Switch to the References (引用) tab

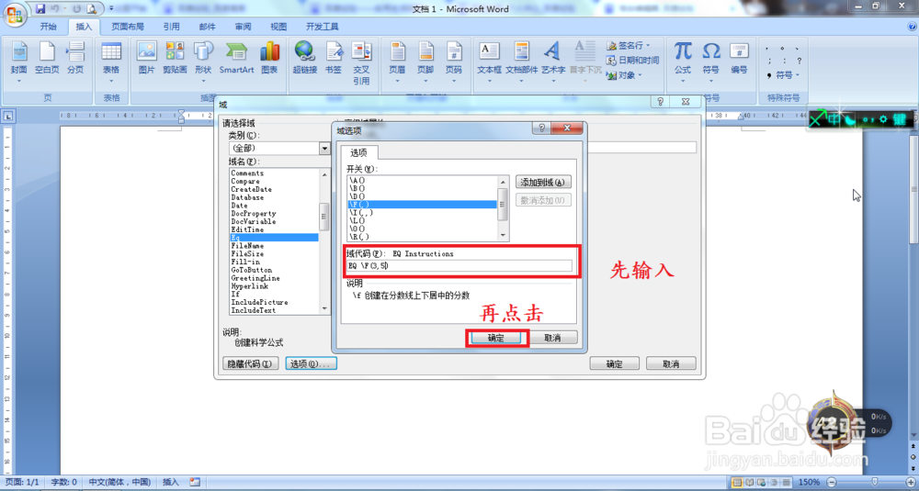point(172,27)
